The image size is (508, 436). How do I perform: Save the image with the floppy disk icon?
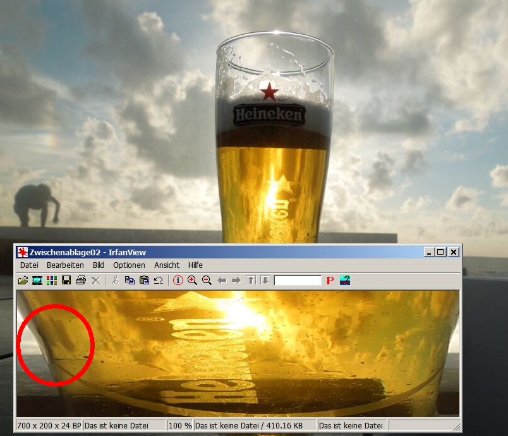coord(66,280)
